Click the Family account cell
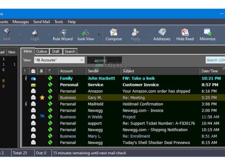 click(x=66, y=78)
